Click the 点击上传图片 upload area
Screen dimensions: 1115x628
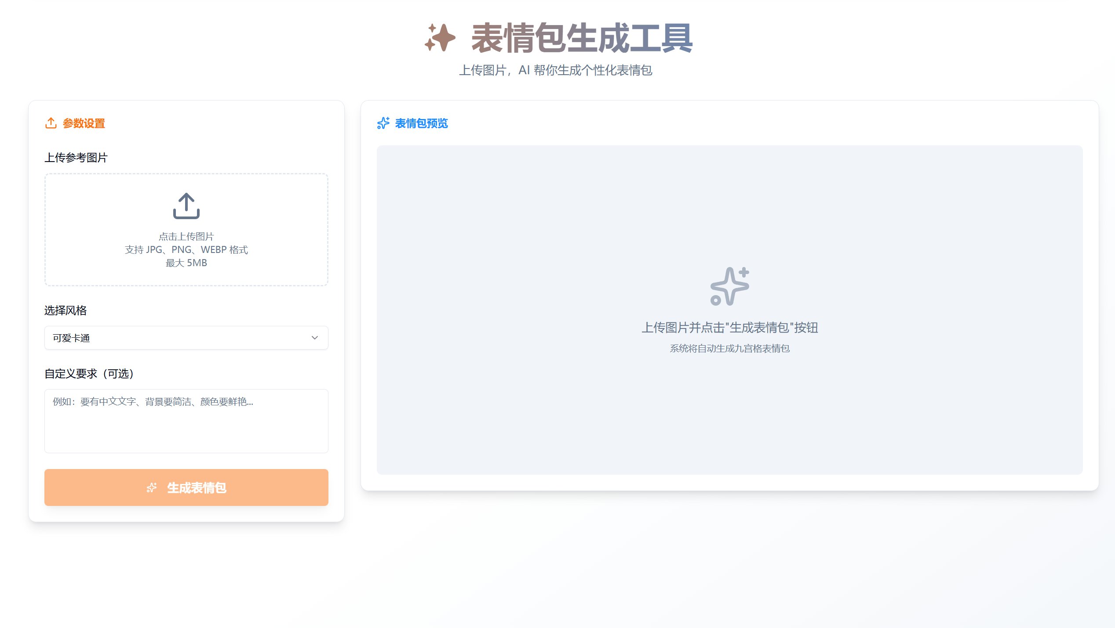point(186,231)
